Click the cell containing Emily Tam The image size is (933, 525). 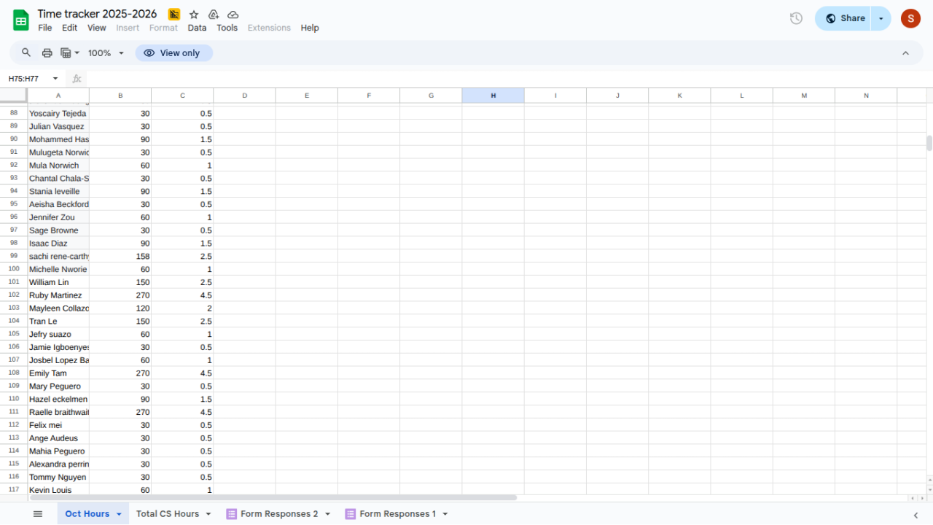pos(58,373)
